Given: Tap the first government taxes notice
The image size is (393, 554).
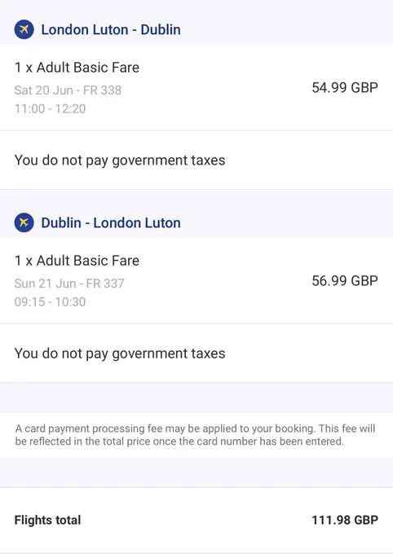Looking at the screenshot, I should pyautogui.click(x=120, y=160).
